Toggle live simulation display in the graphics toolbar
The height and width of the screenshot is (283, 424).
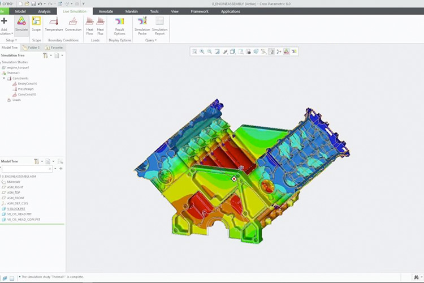coord(286,52)
